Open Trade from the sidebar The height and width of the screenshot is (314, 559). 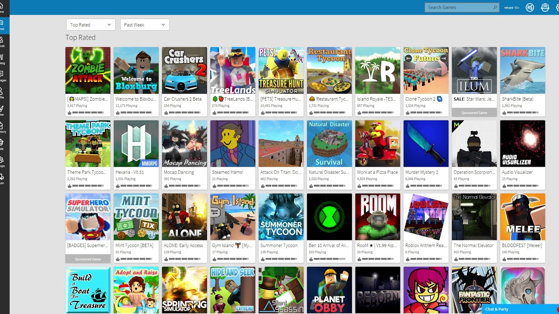click(2, 144)
